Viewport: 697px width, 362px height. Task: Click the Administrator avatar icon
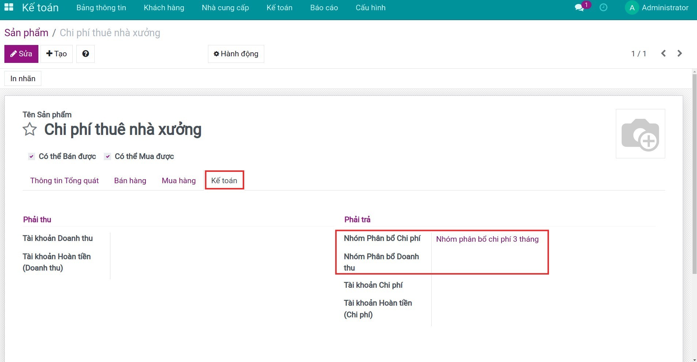pyautogui.click(x=632, y=8)
